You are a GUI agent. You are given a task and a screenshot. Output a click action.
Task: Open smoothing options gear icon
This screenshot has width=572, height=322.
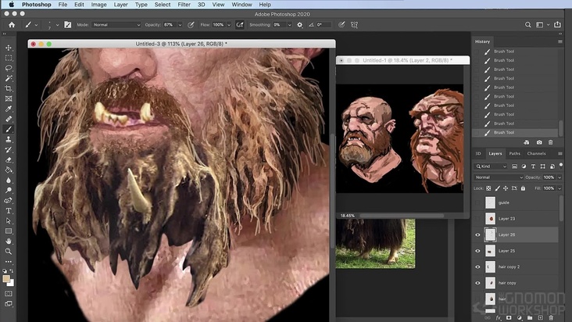[300, 25]
